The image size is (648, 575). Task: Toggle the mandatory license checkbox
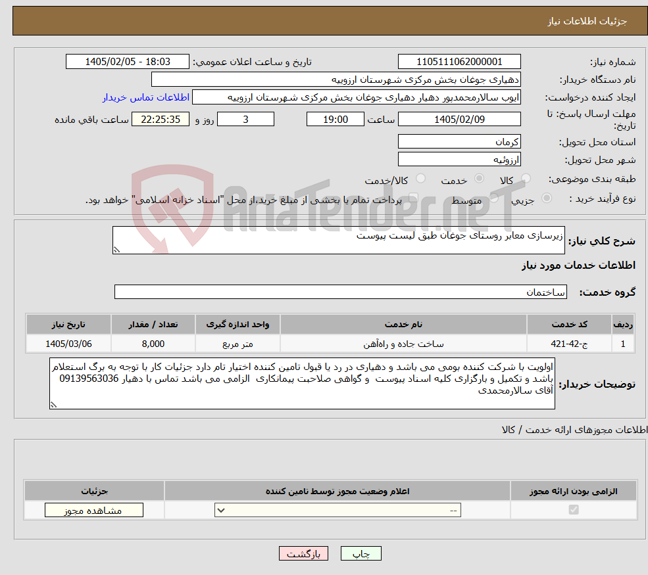pos(574,510)
